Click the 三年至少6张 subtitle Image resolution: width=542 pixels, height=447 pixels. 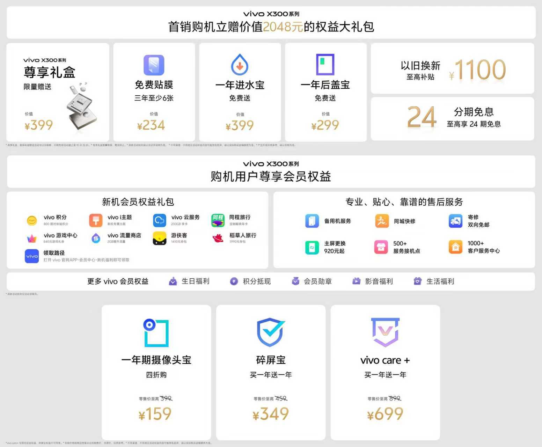154,98
